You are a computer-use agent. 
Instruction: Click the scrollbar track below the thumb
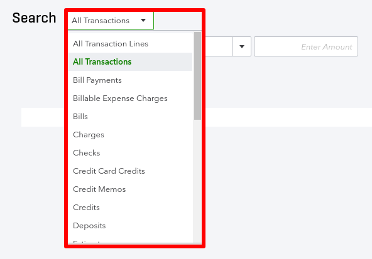(x=197, y=181)
